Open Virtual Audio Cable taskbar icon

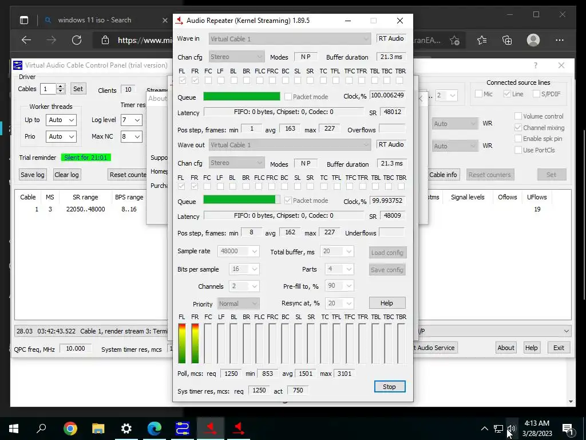pyautogui.click(x=183, y=428)
